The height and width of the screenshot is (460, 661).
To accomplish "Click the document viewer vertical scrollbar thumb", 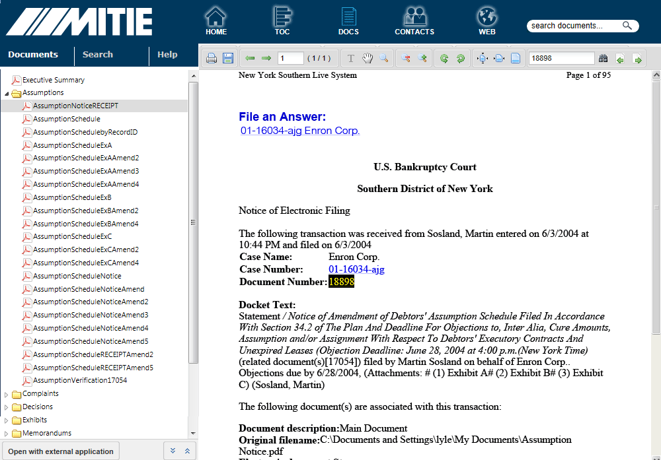I will pyautogui.click(x=656, y=207).
